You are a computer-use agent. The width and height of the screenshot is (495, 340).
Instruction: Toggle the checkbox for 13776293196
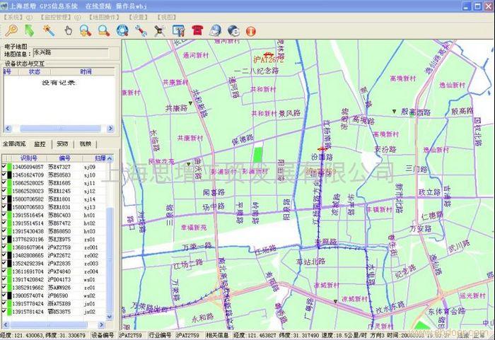pyautogui.click(x=4, y=239)
